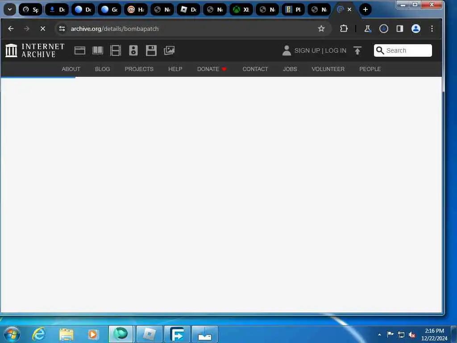Open the VOLUNTEER link
The image size is (457, 343).
tap(328, 69)
